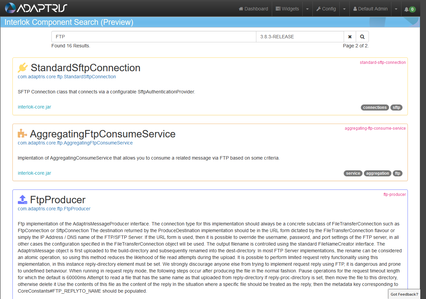This screenshot has width=426, height=299.
Task: Clear the search with the X button
Action: (x=350, y=37)
